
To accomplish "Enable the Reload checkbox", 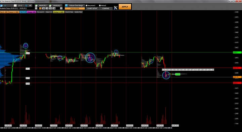I will click(x=100, y=6).
